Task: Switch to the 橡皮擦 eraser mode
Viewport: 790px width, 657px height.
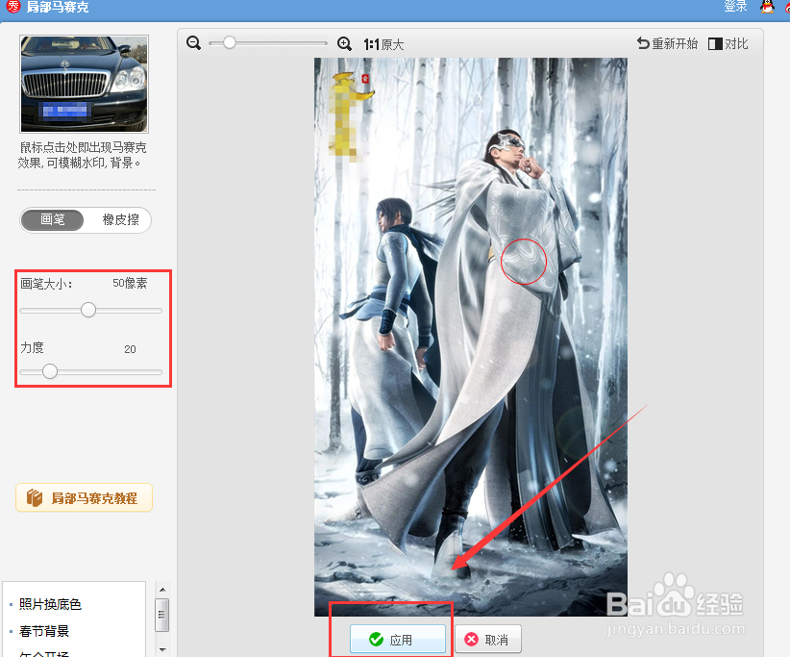Action: [119, 219]
